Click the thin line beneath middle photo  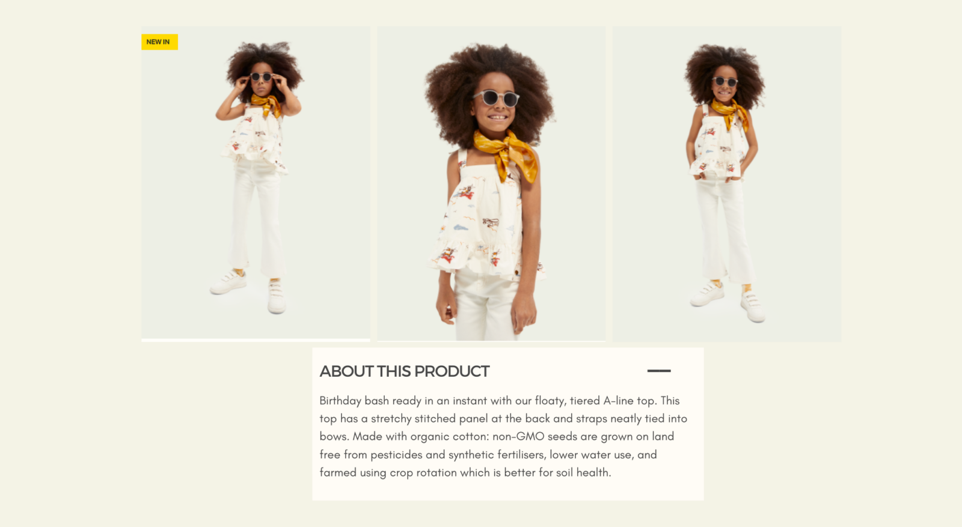coord(491,341)
